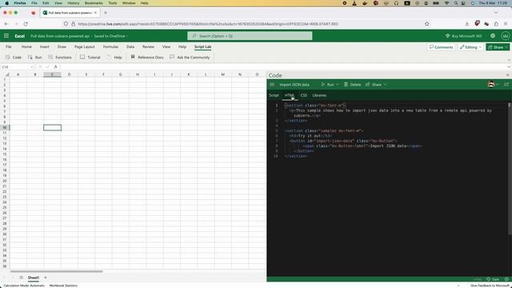Image resolution: width=512 pixels, height=288 pixels.
Task: Open the user avatar menu in Script Lab
Action: coord(493,85)
